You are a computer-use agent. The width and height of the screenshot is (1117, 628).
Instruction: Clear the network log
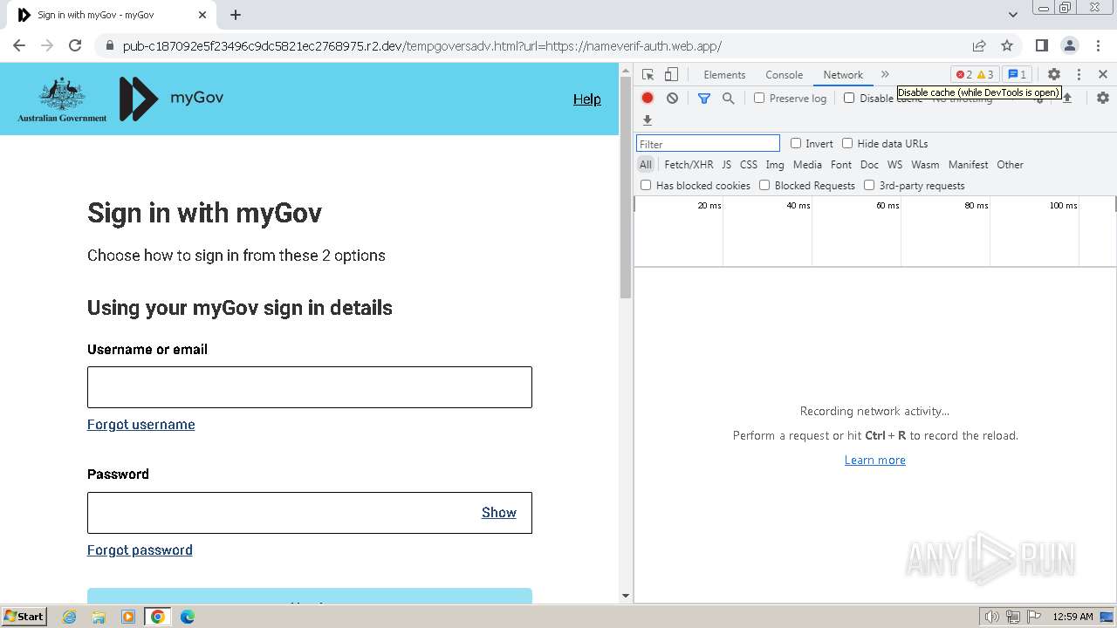pyautogui.click(x=672, y=99)
